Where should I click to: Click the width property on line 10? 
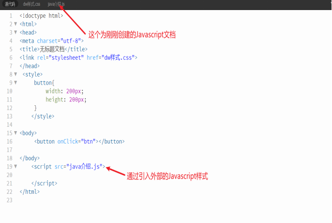coord(53,91)
